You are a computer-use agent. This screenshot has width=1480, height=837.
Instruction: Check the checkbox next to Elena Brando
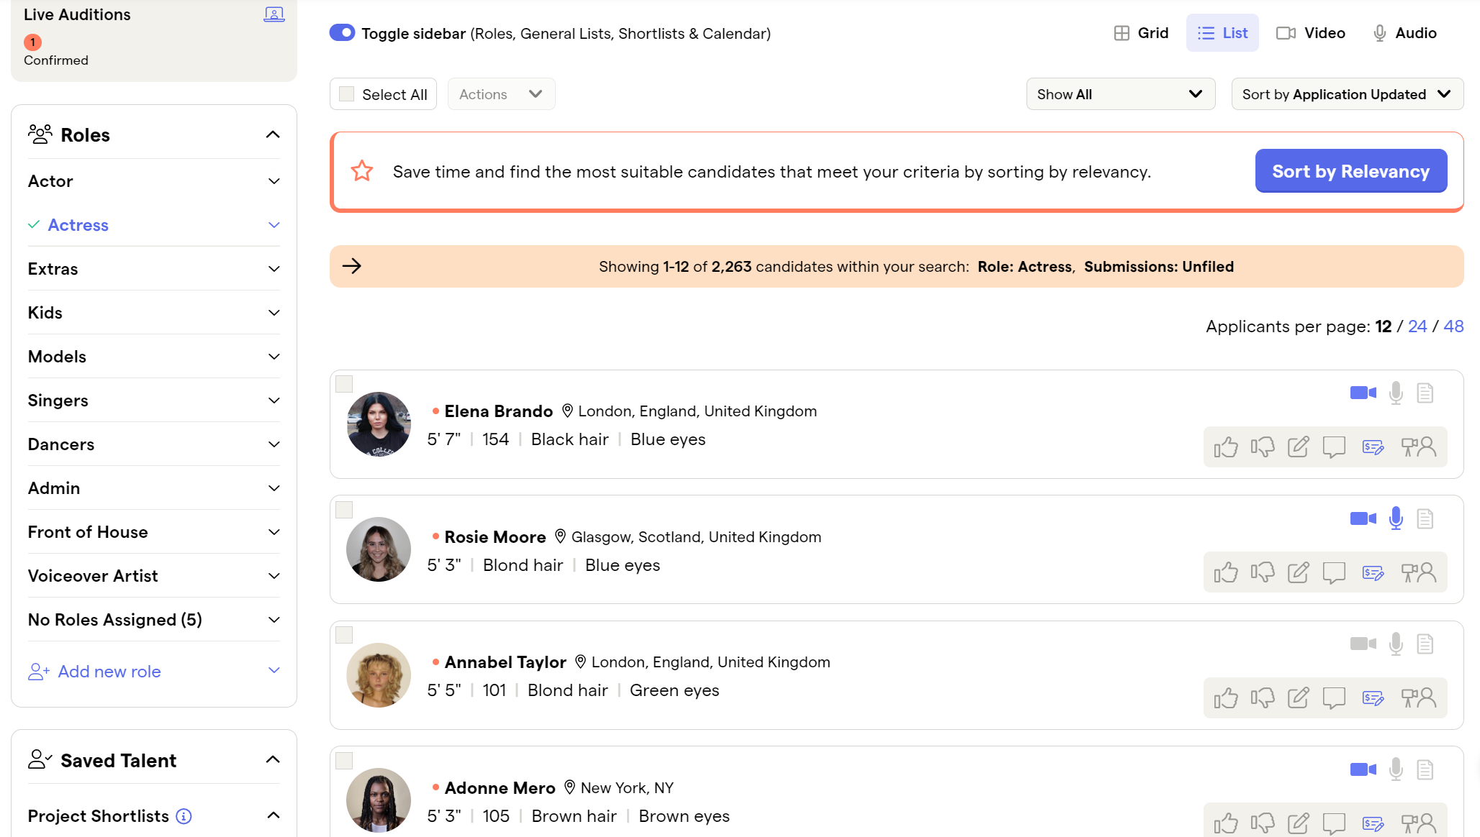pyautogui.click(x=344, y=384)
